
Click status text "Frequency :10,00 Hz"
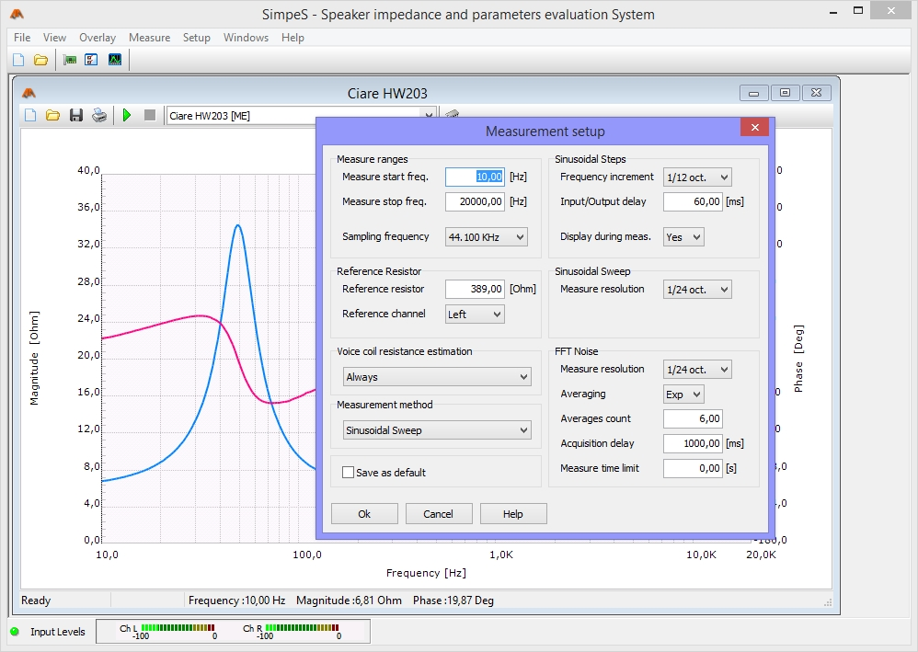[x=236, y=601]
